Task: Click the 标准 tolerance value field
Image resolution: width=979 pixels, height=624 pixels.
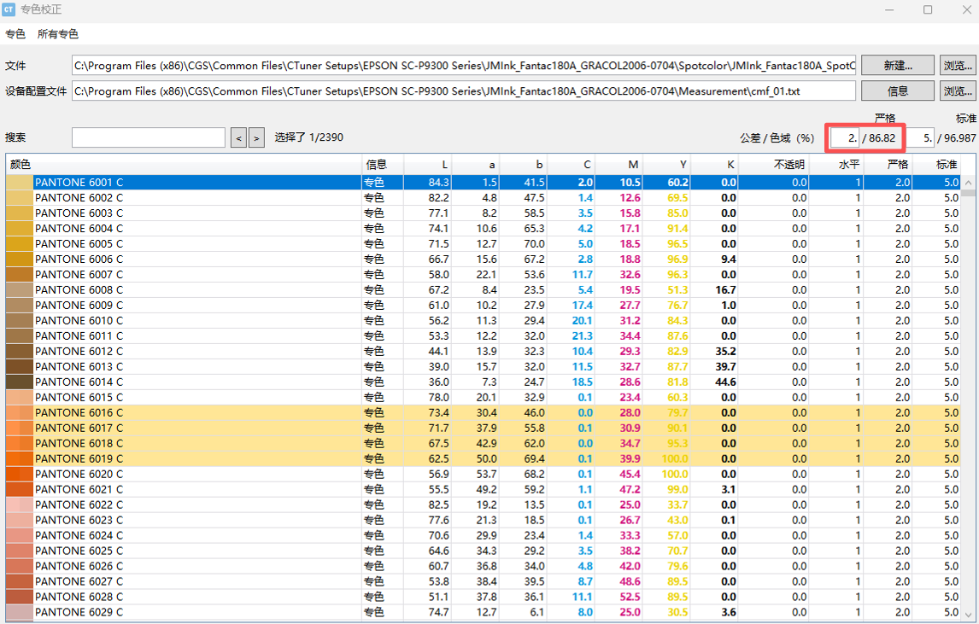Action: pos(920,138)
